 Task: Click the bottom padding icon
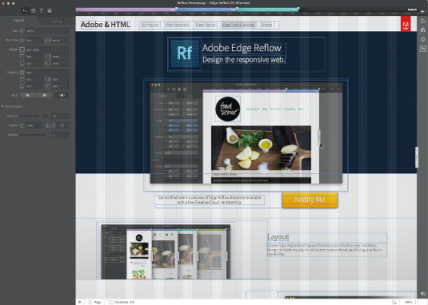tap(22, 86)
